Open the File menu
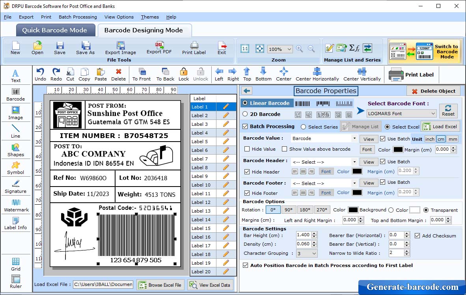Image resolution: width=466 pixels, height=295 pixels. pyautogui.click(x=7, y=17)
